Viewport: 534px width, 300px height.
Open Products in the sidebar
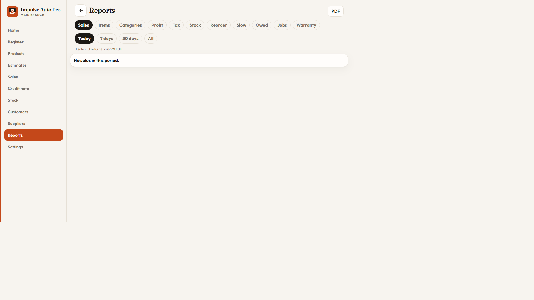(x=34, y=53)
